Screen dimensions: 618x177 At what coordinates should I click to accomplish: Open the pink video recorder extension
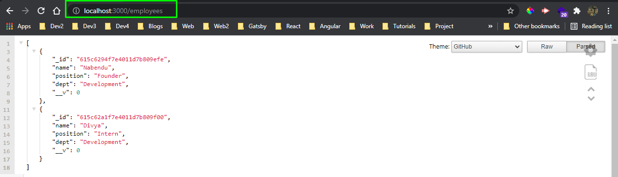point(545,11)
